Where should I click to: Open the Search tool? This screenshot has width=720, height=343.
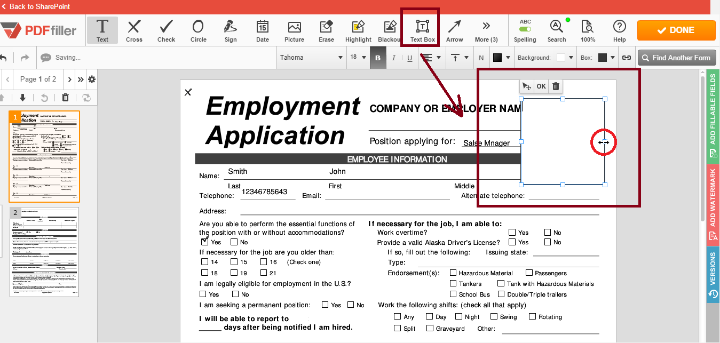tap(557, 30)
